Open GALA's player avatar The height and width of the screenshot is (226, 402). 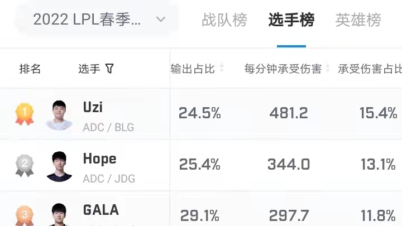(59, 214)
